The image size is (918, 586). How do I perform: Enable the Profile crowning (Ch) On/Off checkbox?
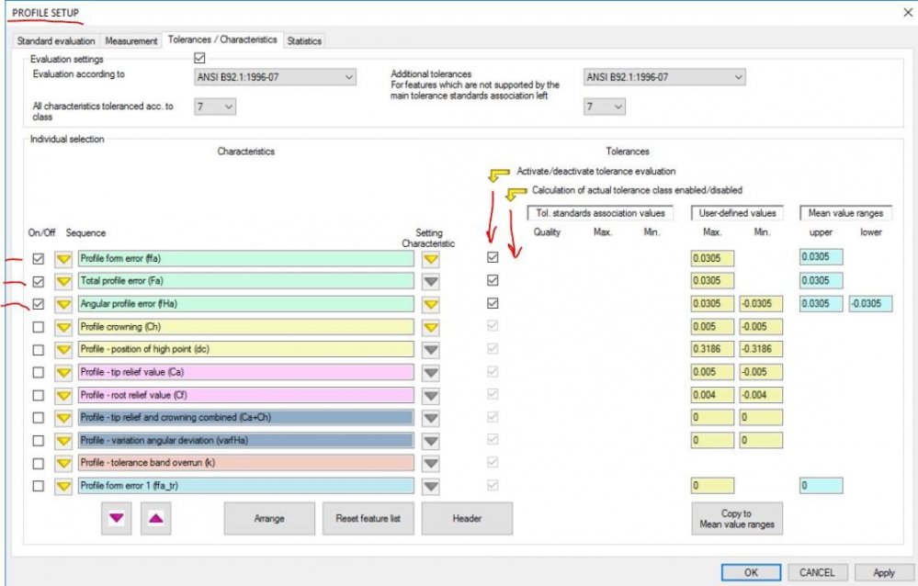click(x=38, y=327)
